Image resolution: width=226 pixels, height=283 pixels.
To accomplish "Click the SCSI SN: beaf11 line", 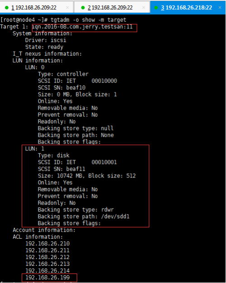I will 61,169.
